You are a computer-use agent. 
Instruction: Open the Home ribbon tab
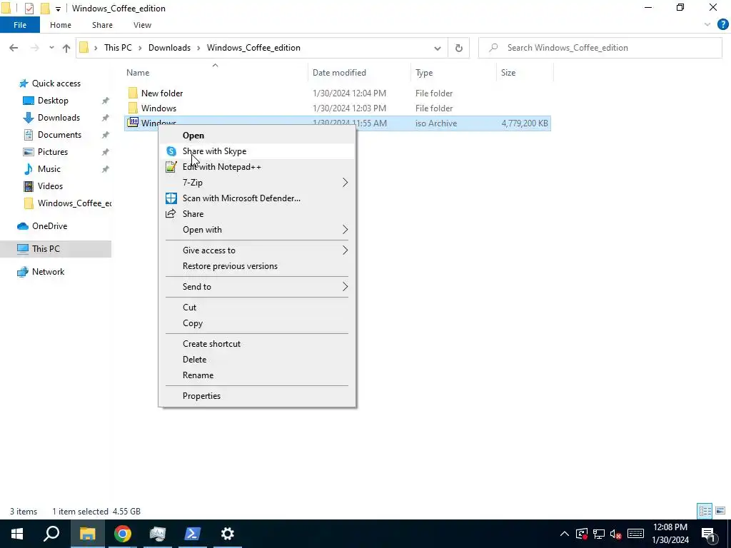tap(61, 25)
